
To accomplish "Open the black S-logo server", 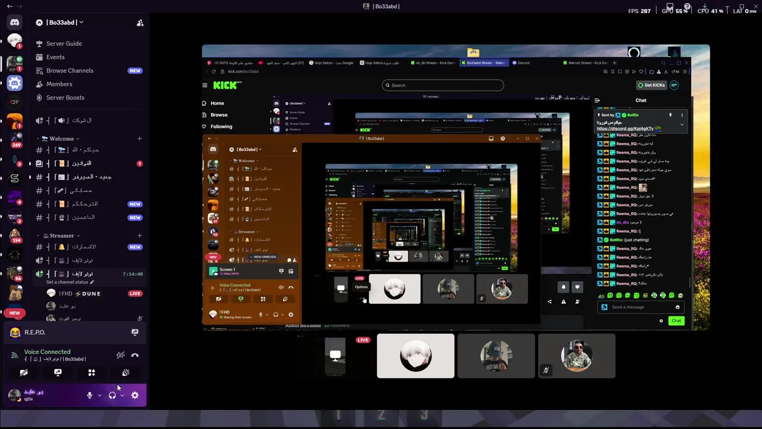I will point(15,178).
